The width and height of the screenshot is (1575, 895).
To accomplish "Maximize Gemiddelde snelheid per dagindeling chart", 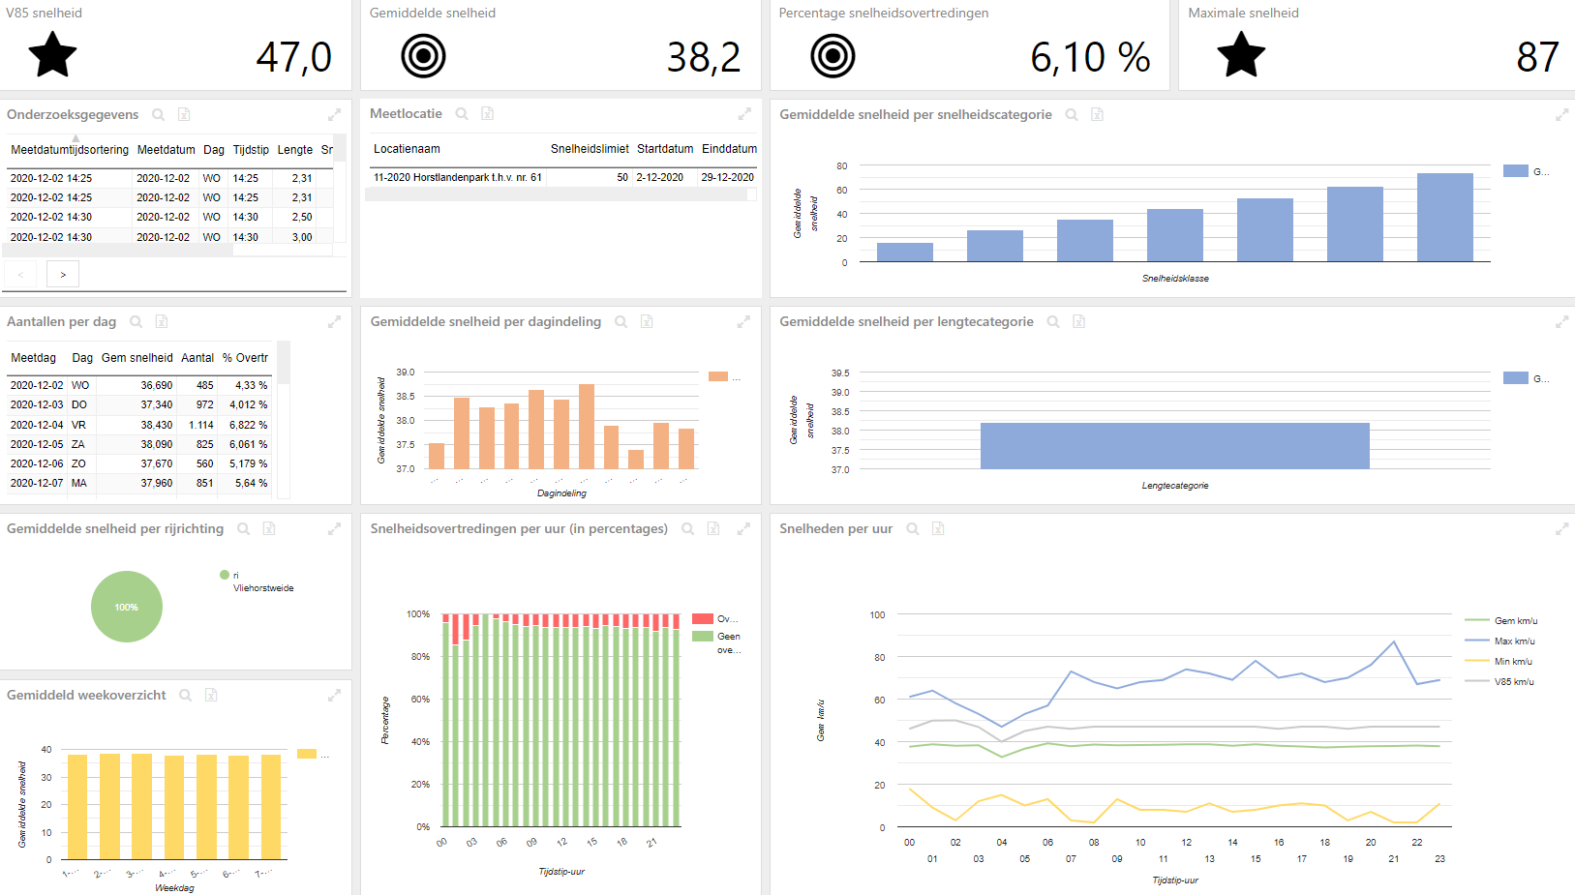I will pyautogui.click(x=743, y=321).
